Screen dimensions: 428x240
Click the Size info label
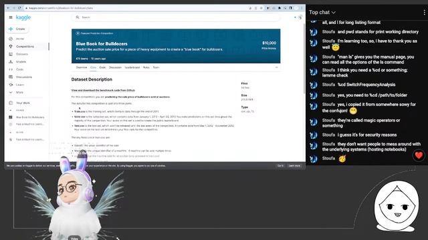[244, 95]
